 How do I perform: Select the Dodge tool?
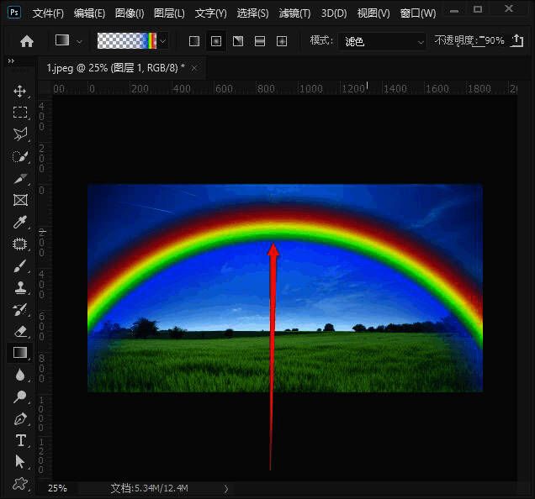20,397
